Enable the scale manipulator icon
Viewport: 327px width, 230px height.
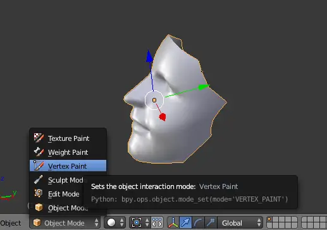pos(211,222)
